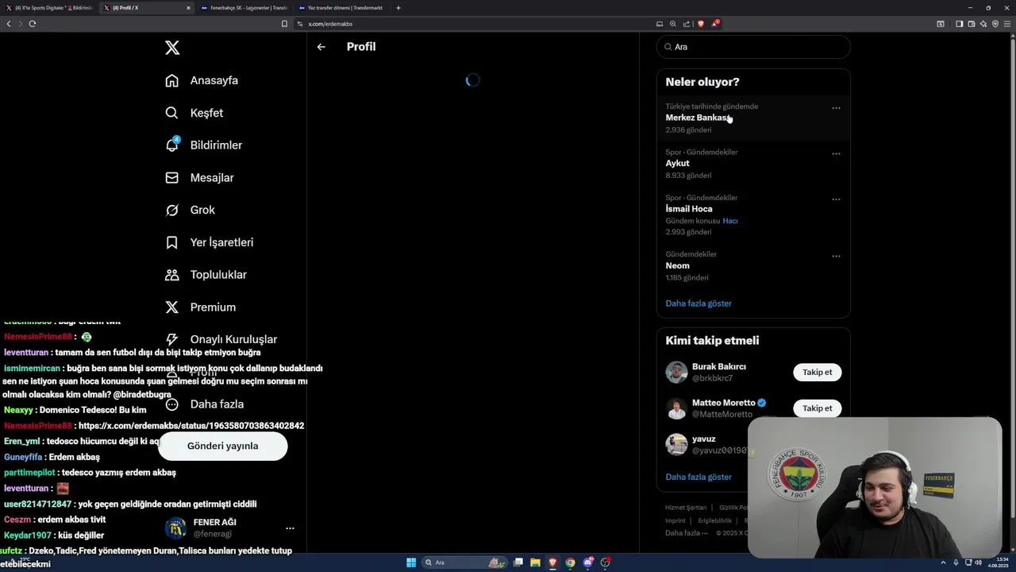Show more trends under Neler oluyor

698,303
